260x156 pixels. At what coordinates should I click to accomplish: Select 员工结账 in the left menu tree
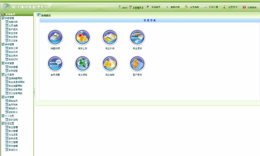13,41
